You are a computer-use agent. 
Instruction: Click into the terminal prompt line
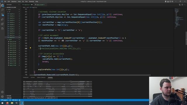pyautogui.click(x=40, y=98)
